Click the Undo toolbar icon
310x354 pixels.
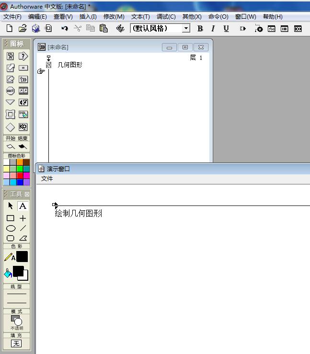(x=65, y=28)
